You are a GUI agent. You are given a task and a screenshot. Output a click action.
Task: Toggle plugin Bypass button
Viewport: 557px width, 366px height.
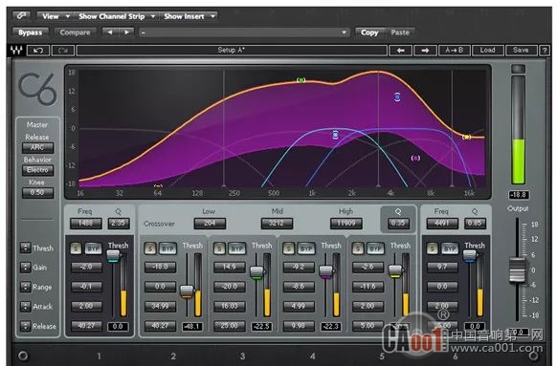pyautogui.click(x=31, y=32)
